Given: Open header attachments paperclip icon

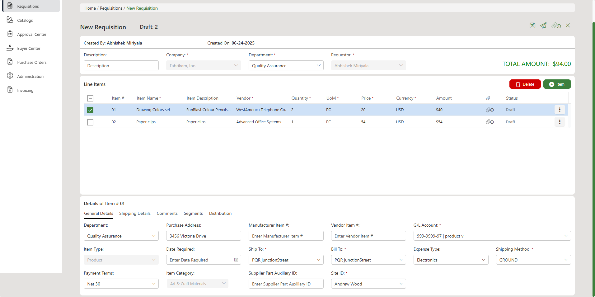Looking at the screenshot, I should tap(556, 26).
